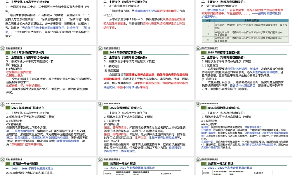Select the slide containing 任务设计
292x175 pixels.
146,129
